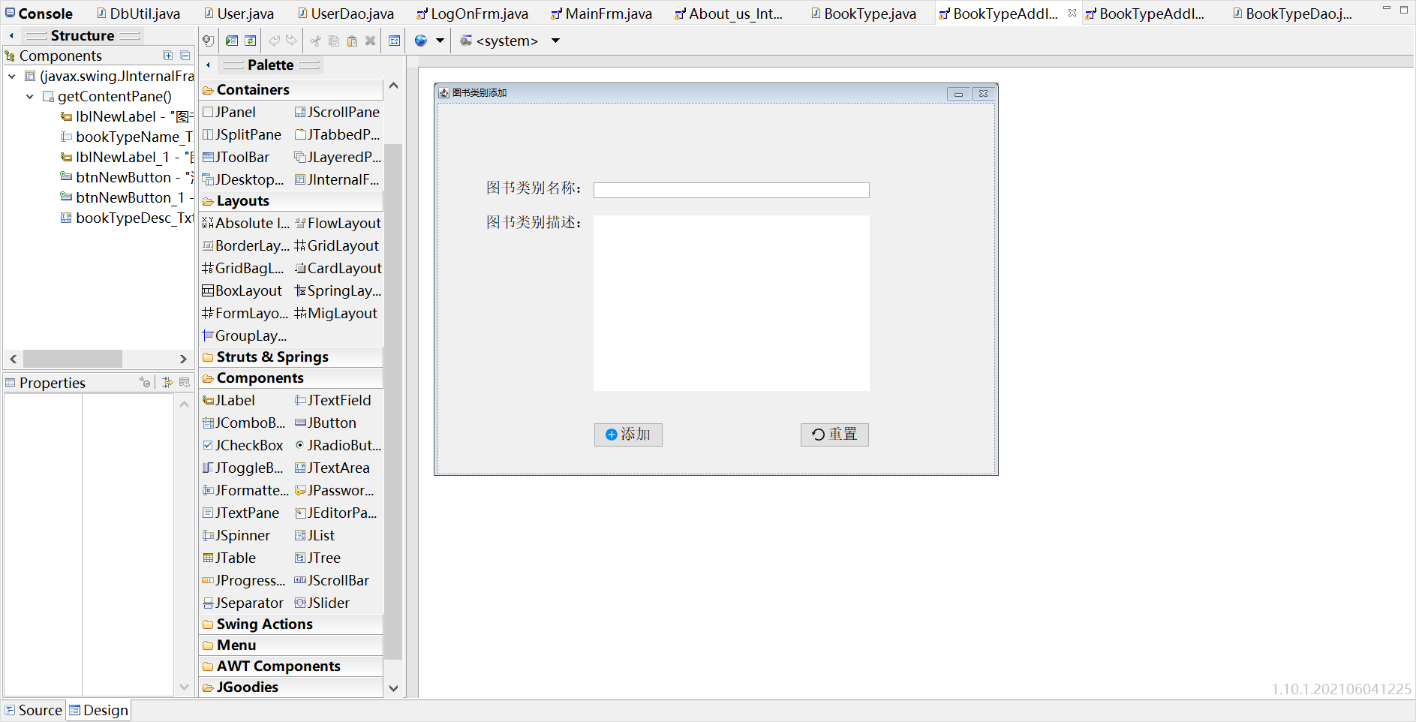Switch to the Source tab
The image size is (1416, 722).
(x=33, y=710)
